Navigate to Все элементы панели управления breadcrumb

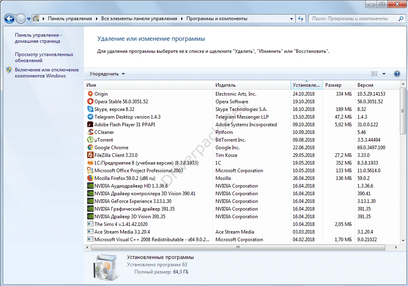pyautogui.click(x=139, y=19)
